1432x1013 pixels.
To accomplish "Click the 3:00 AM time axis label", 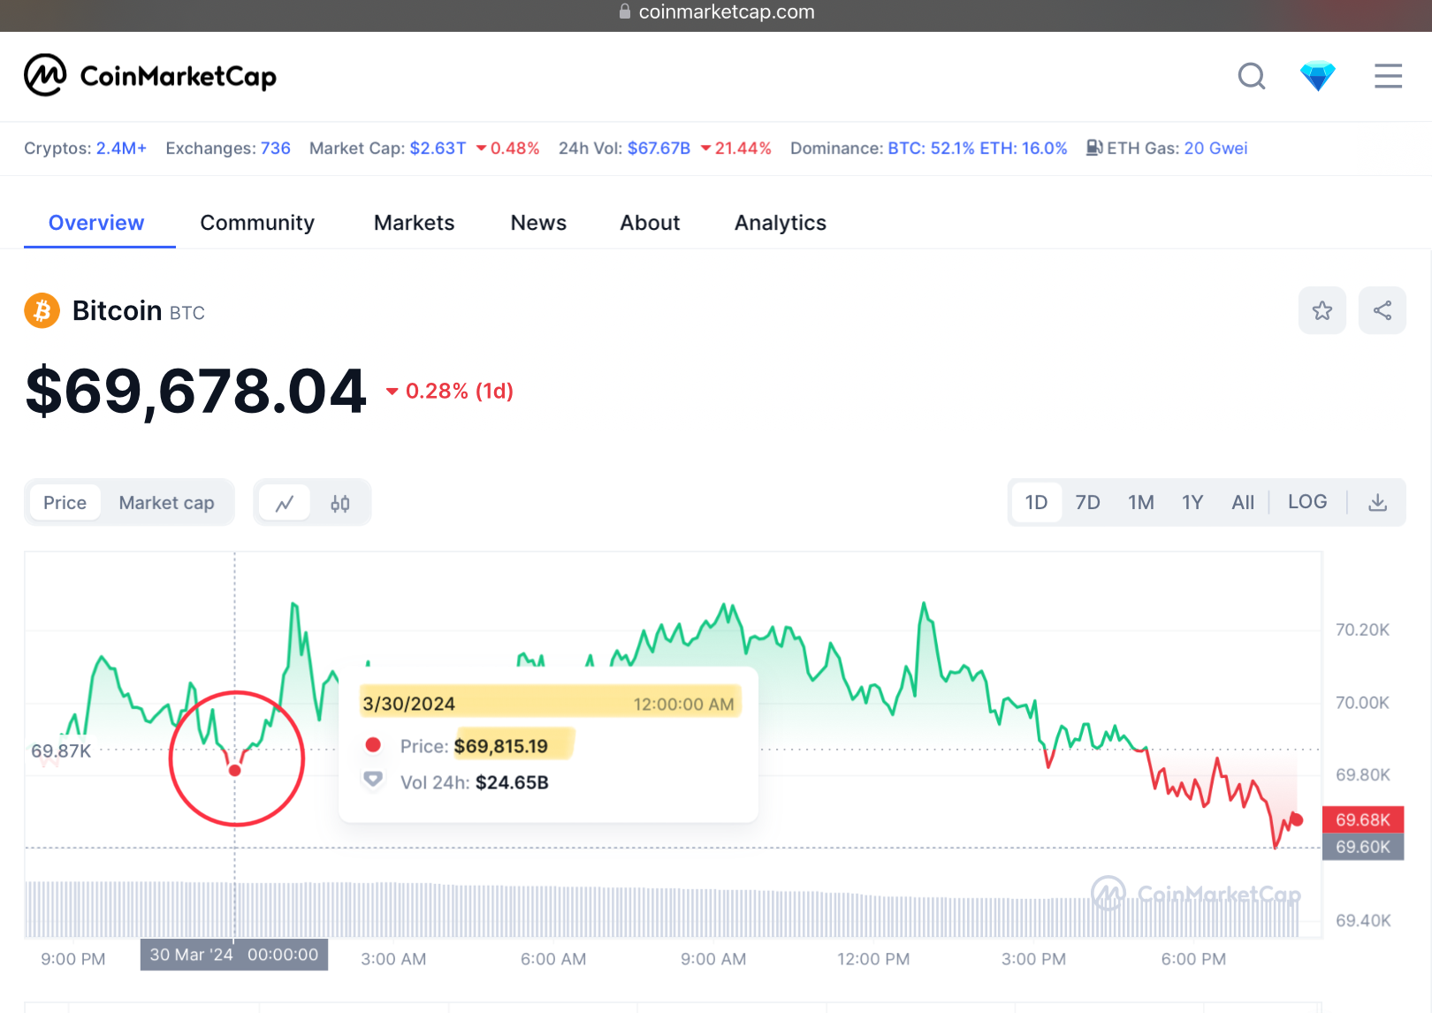I will (393, 959).
